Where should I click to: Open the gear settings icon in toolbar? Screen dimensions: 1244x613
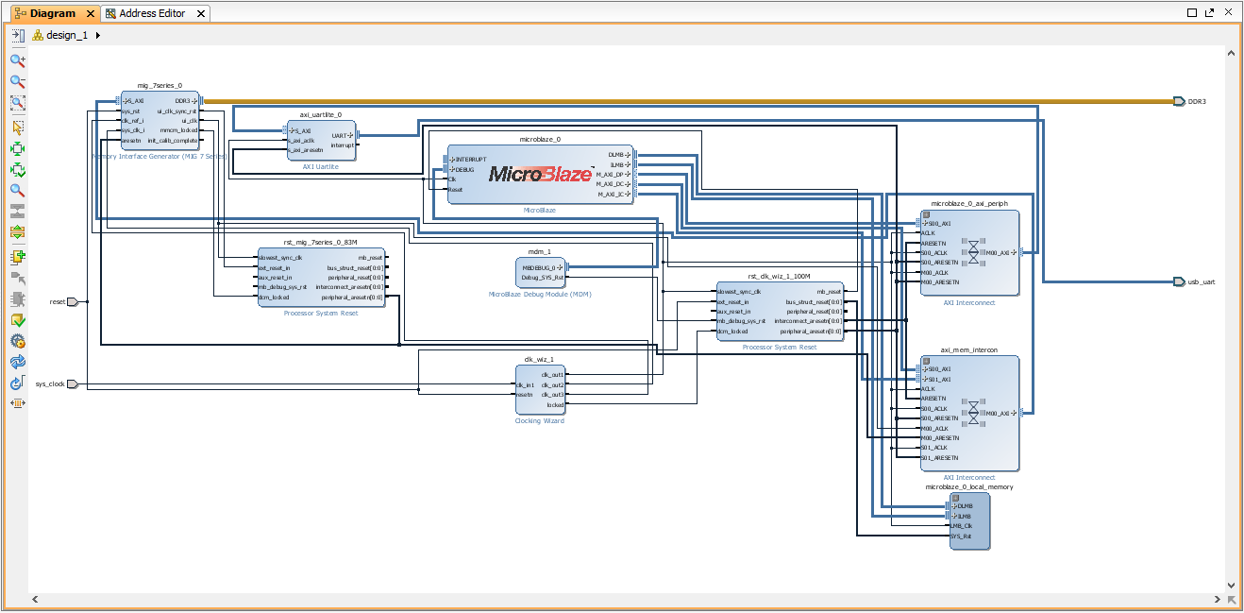click(17, 341)
